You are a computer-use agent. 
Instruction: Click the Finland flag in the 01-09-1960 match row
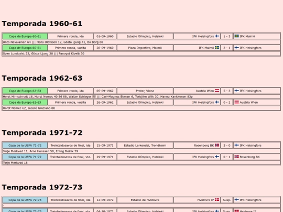tap(217, 36)
